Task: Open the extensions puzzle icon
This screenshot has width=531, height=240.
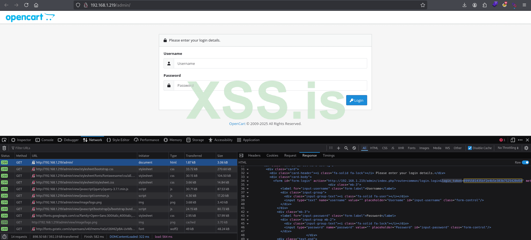Action: tap(485, 5)
